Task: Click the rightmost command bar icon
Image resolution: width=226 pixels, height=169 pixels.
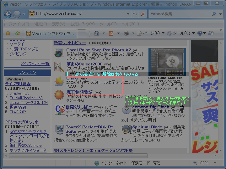Action: pos(211,33)
